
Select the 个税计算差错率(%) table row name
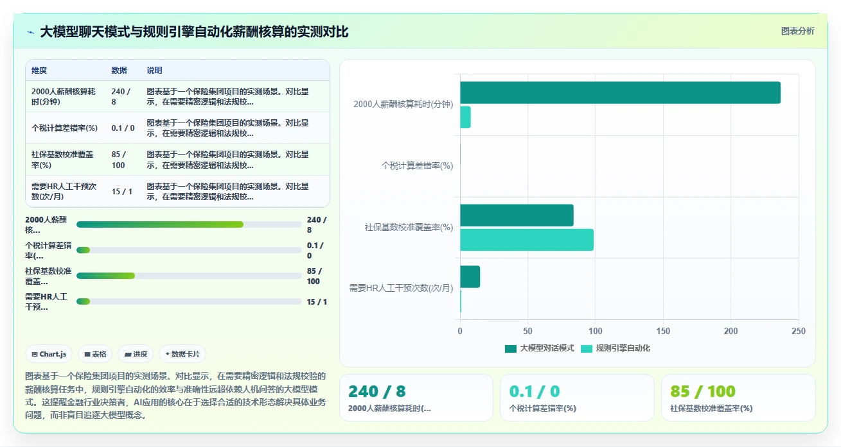(x=64, y=128)
